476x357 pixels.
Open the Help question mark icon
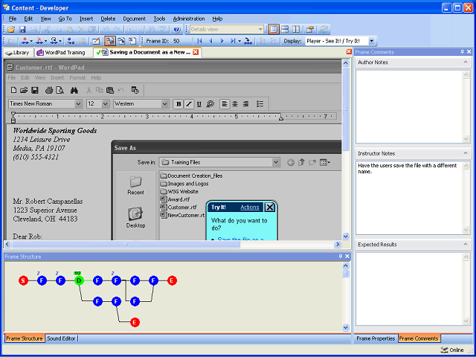coord(177,30)
